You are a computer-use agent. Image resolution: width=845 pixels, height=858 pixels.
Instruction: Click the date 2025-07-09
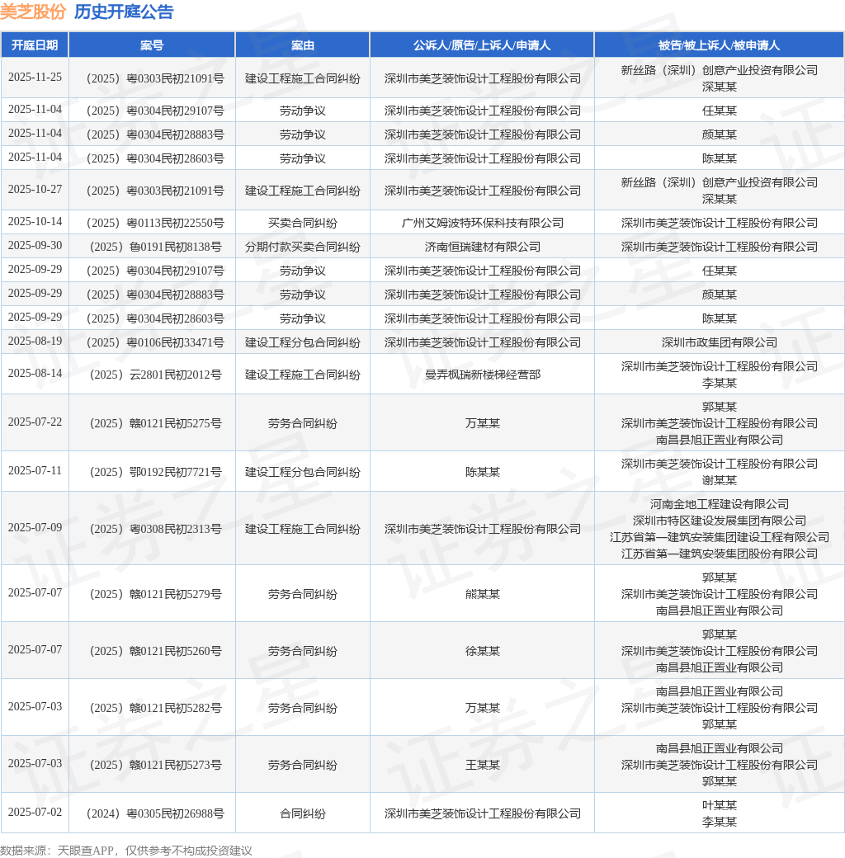point(35,527)
